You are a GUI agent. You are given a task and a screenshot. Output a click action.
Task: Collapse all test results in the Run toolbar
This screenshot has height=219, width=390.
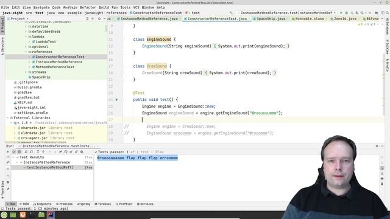point(43,151)
